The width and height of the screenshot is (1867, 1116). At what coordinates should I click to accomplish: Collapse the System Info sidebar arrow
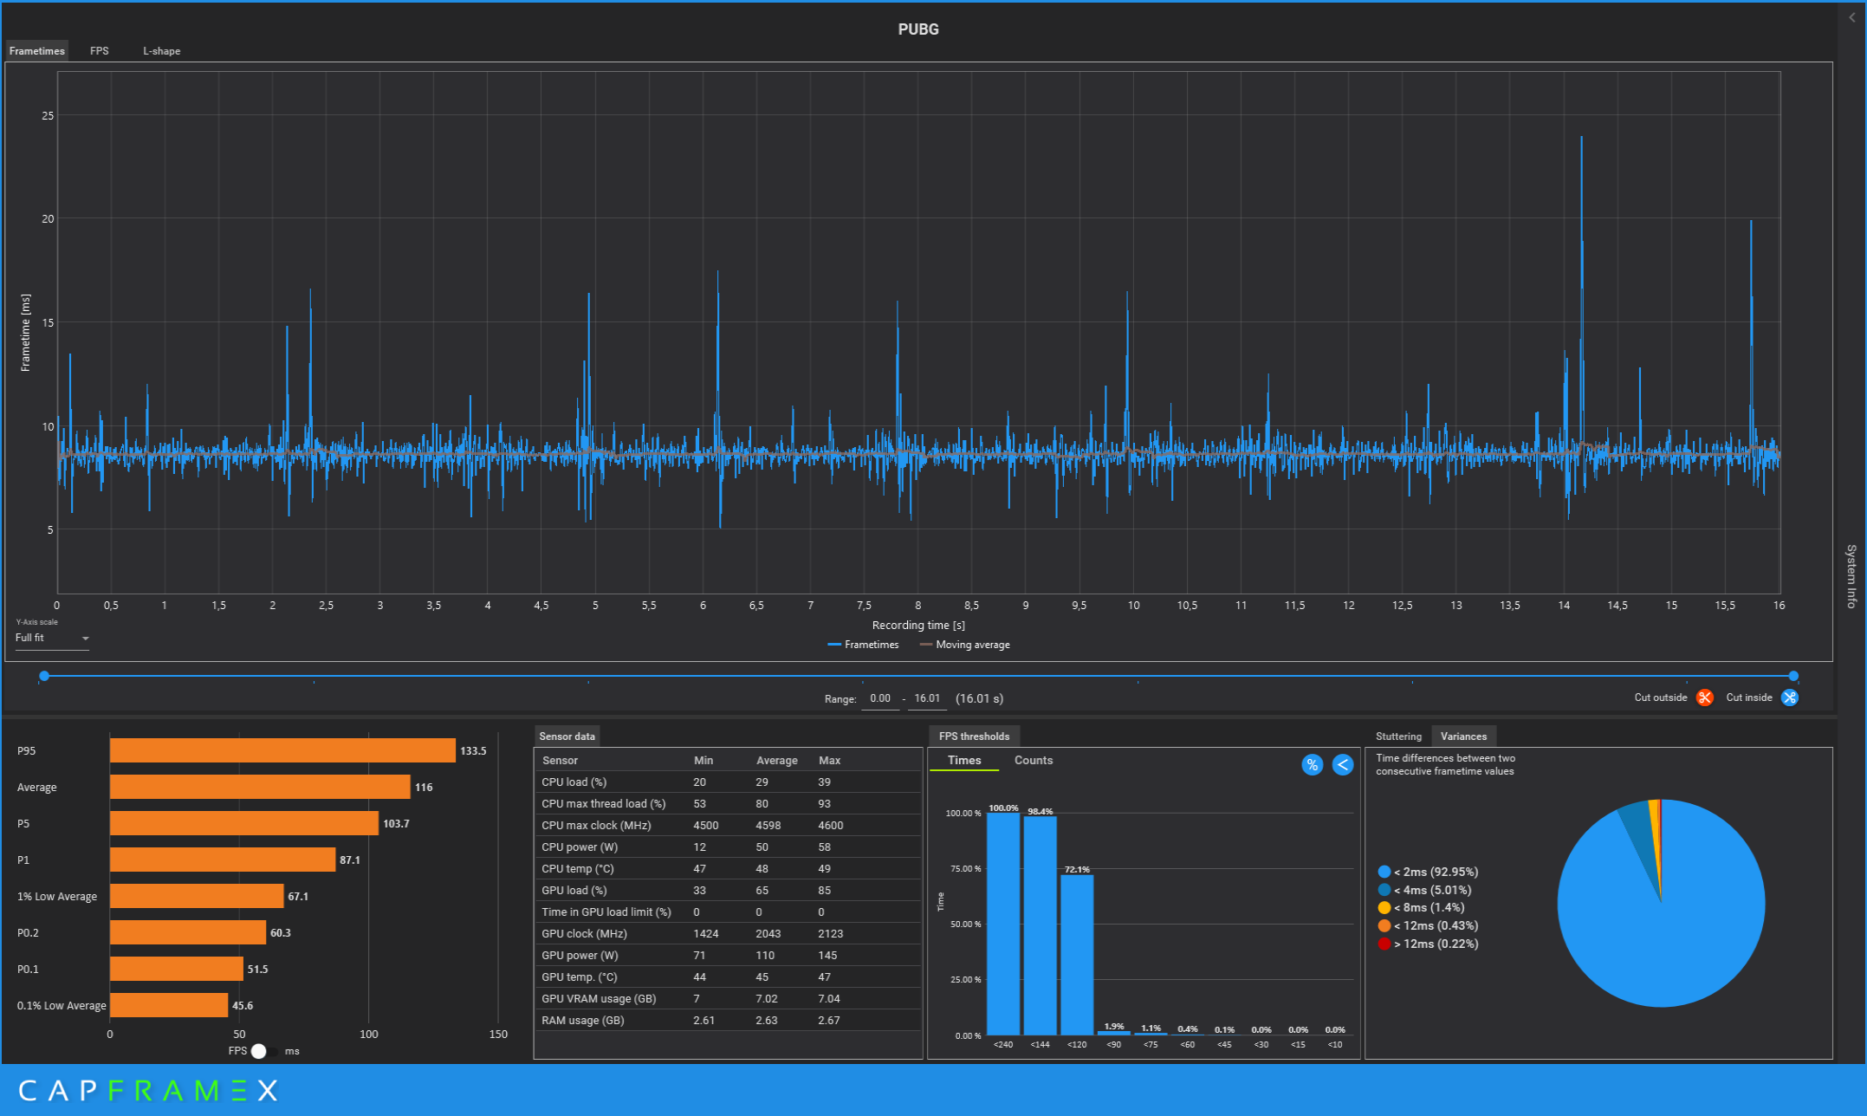[x=1851, y=17]
